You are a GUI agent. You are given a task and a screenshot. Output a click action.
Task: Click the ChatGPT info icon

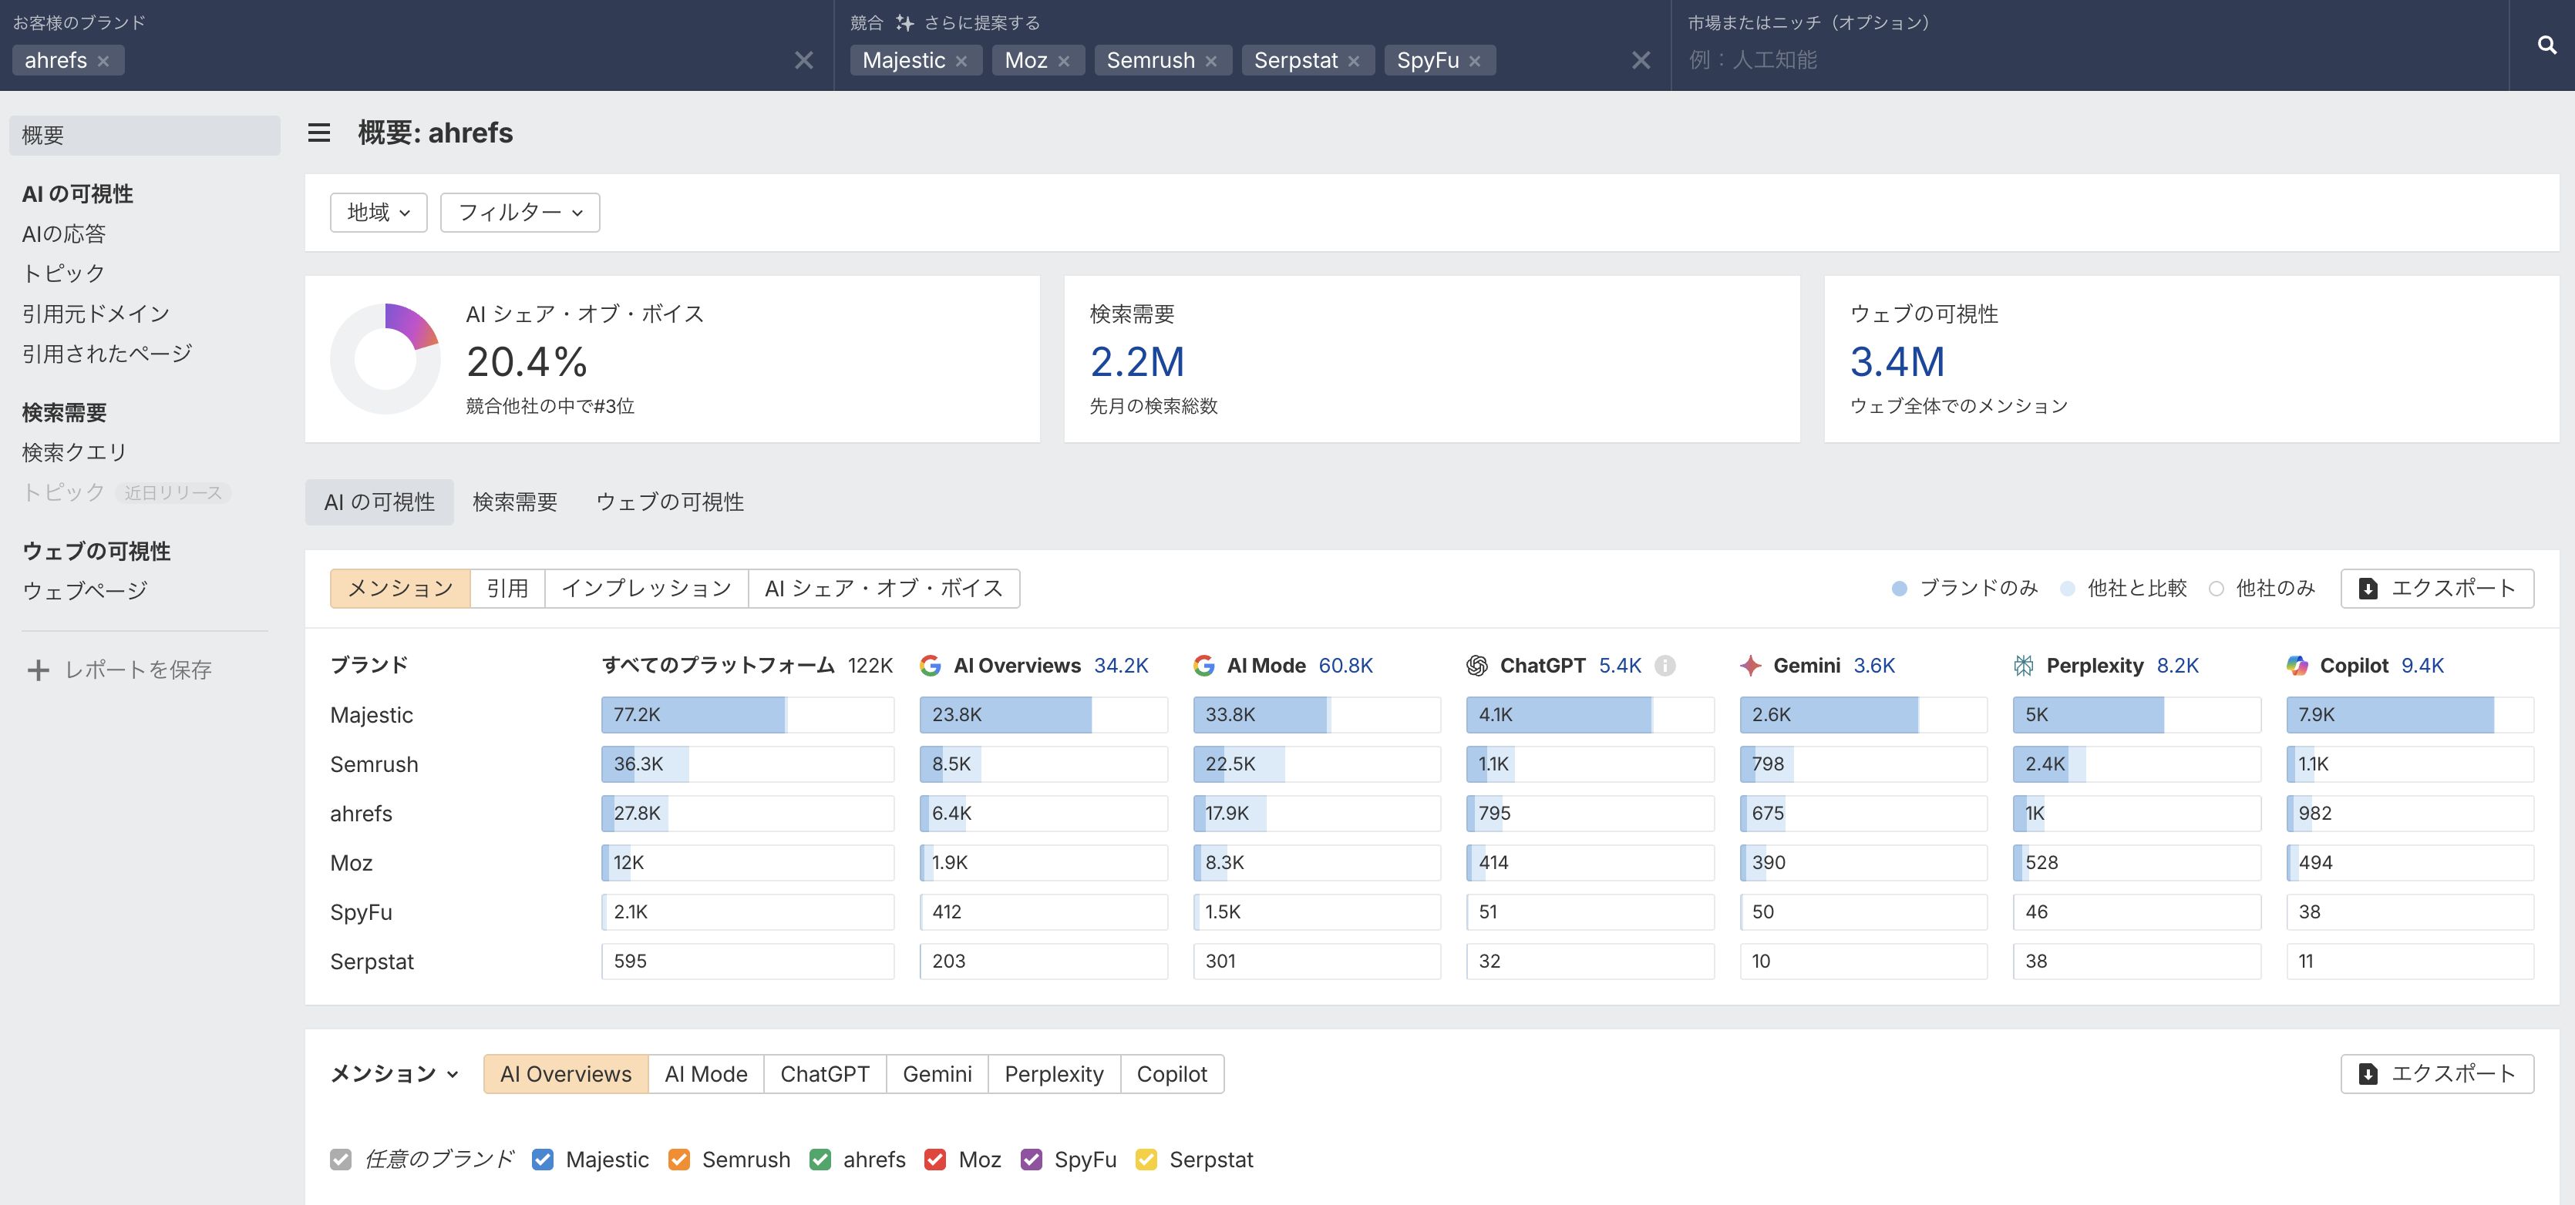tap(1664, 666)
